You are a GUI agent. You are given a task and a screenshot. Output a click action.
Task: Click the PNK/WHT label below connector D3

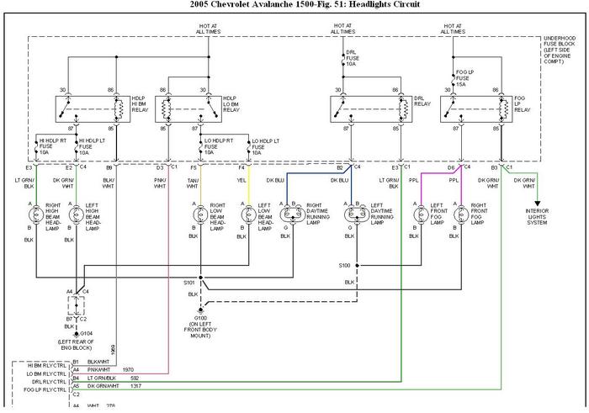pyautogui.click(x=160, y=183)
